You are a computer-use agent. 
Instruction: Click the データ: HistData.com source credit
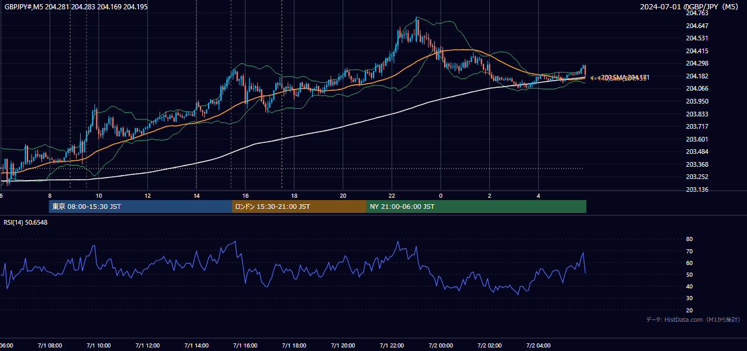[693, 319]
